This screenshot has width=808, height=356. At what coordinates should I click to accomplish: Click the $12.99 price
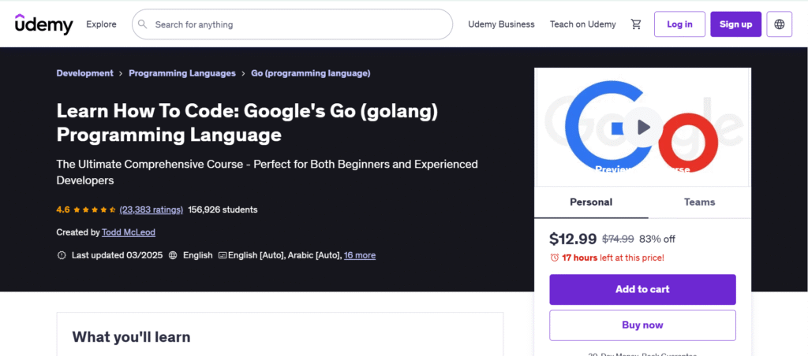tap(573, 239)
